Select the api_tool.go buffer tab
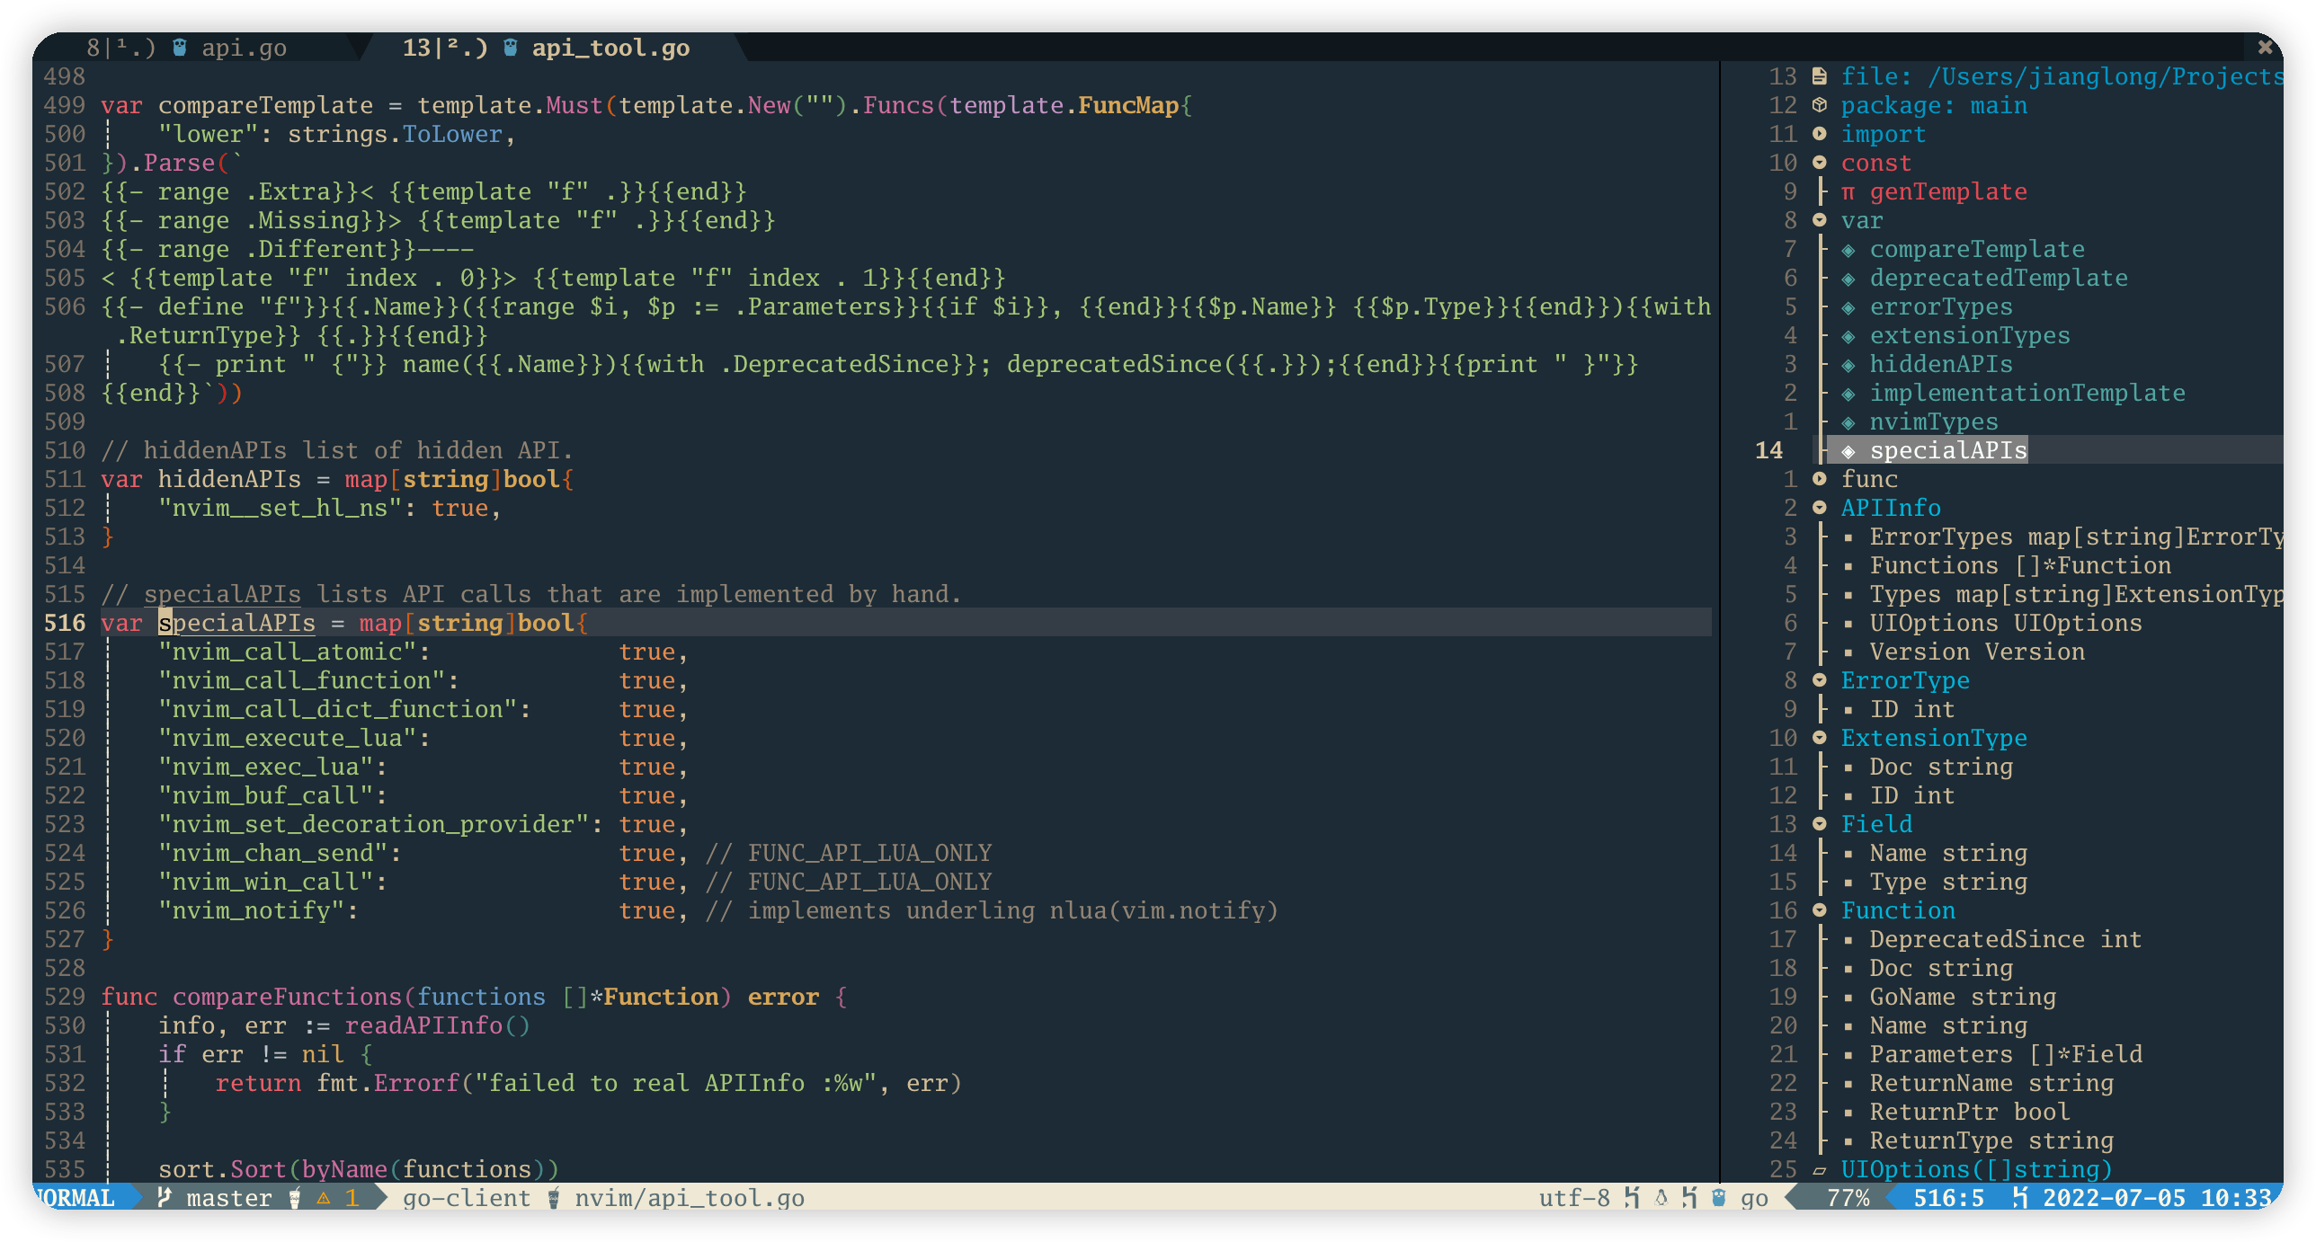This screenshot has height=1242, width=2316. point(610,48)
